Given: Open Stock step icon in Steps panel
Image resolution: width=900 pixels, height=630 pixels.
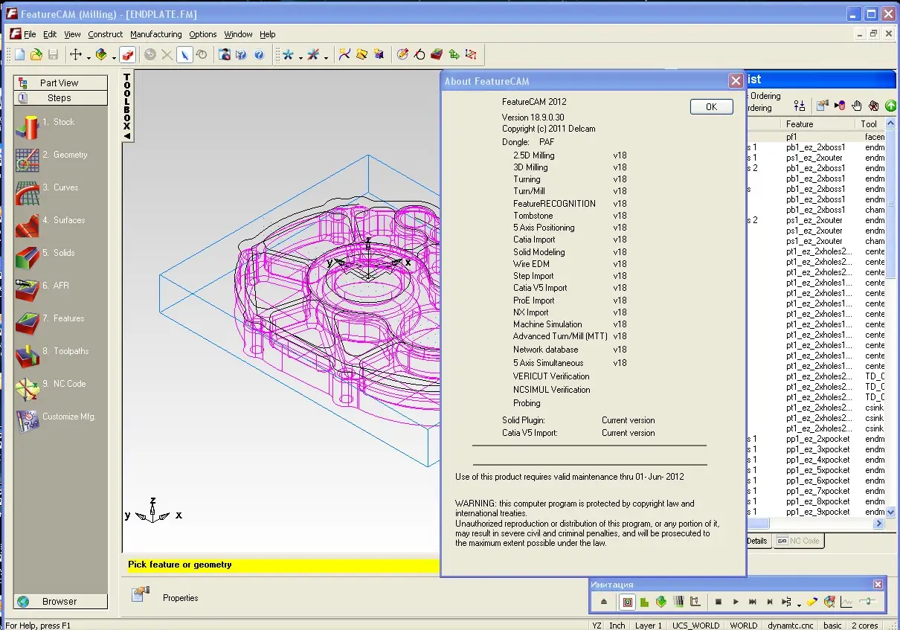Looking at the screenshot, I should (27, 126).
